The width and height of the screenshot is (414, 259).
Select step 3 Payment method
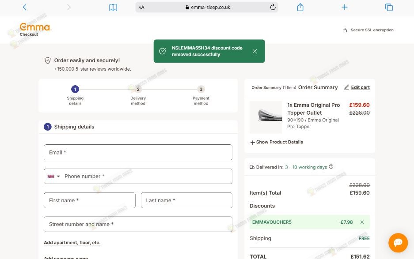coord(201,95)
